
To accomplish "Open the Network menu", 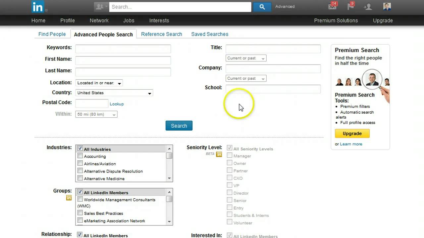I will (99, 20).
